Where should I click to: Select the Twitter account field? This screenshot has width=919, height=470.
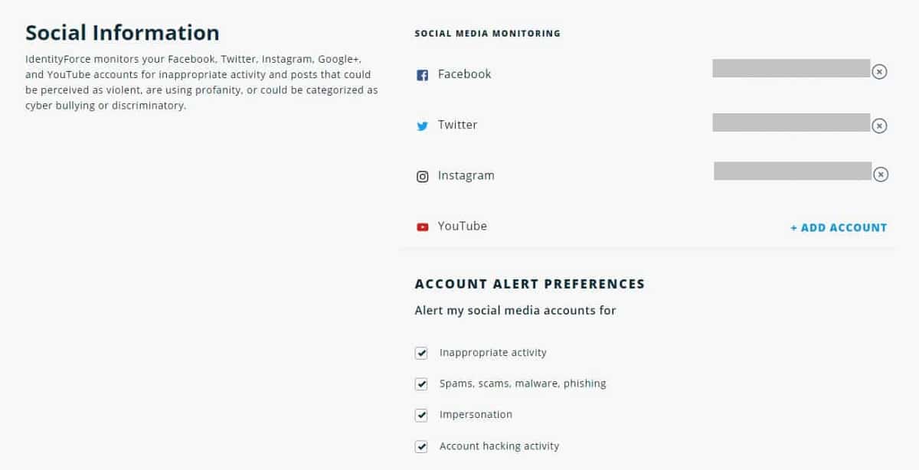click(791, 122)
